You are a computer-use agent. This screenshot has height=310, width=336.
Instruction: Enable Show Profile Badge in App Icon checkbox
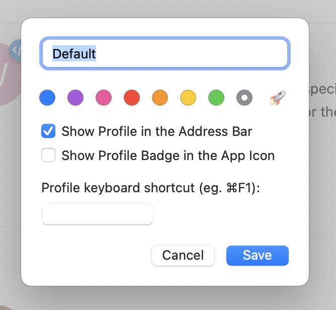[48, 156]
